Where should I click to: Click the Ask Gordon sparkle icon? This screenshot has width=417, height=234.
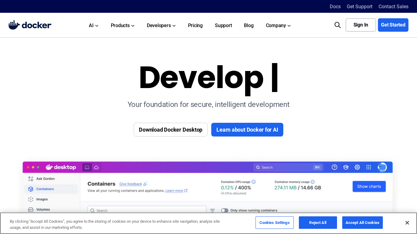pos(31,179)
